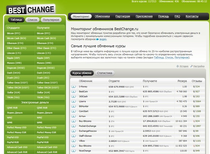The image size is (210, 154).
Task: Select the Мониторинг menu item
Action: pyautogui.click(x=81, y=16)
